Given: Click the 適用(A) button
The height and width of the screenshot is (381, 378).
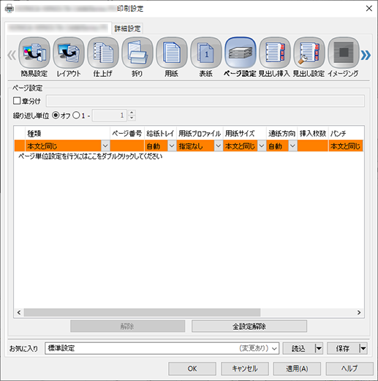Looking at the screenshot, I should 297,369.
